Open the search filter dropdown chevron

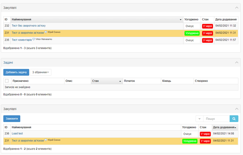pyautogui.click(x=199, y=119)
